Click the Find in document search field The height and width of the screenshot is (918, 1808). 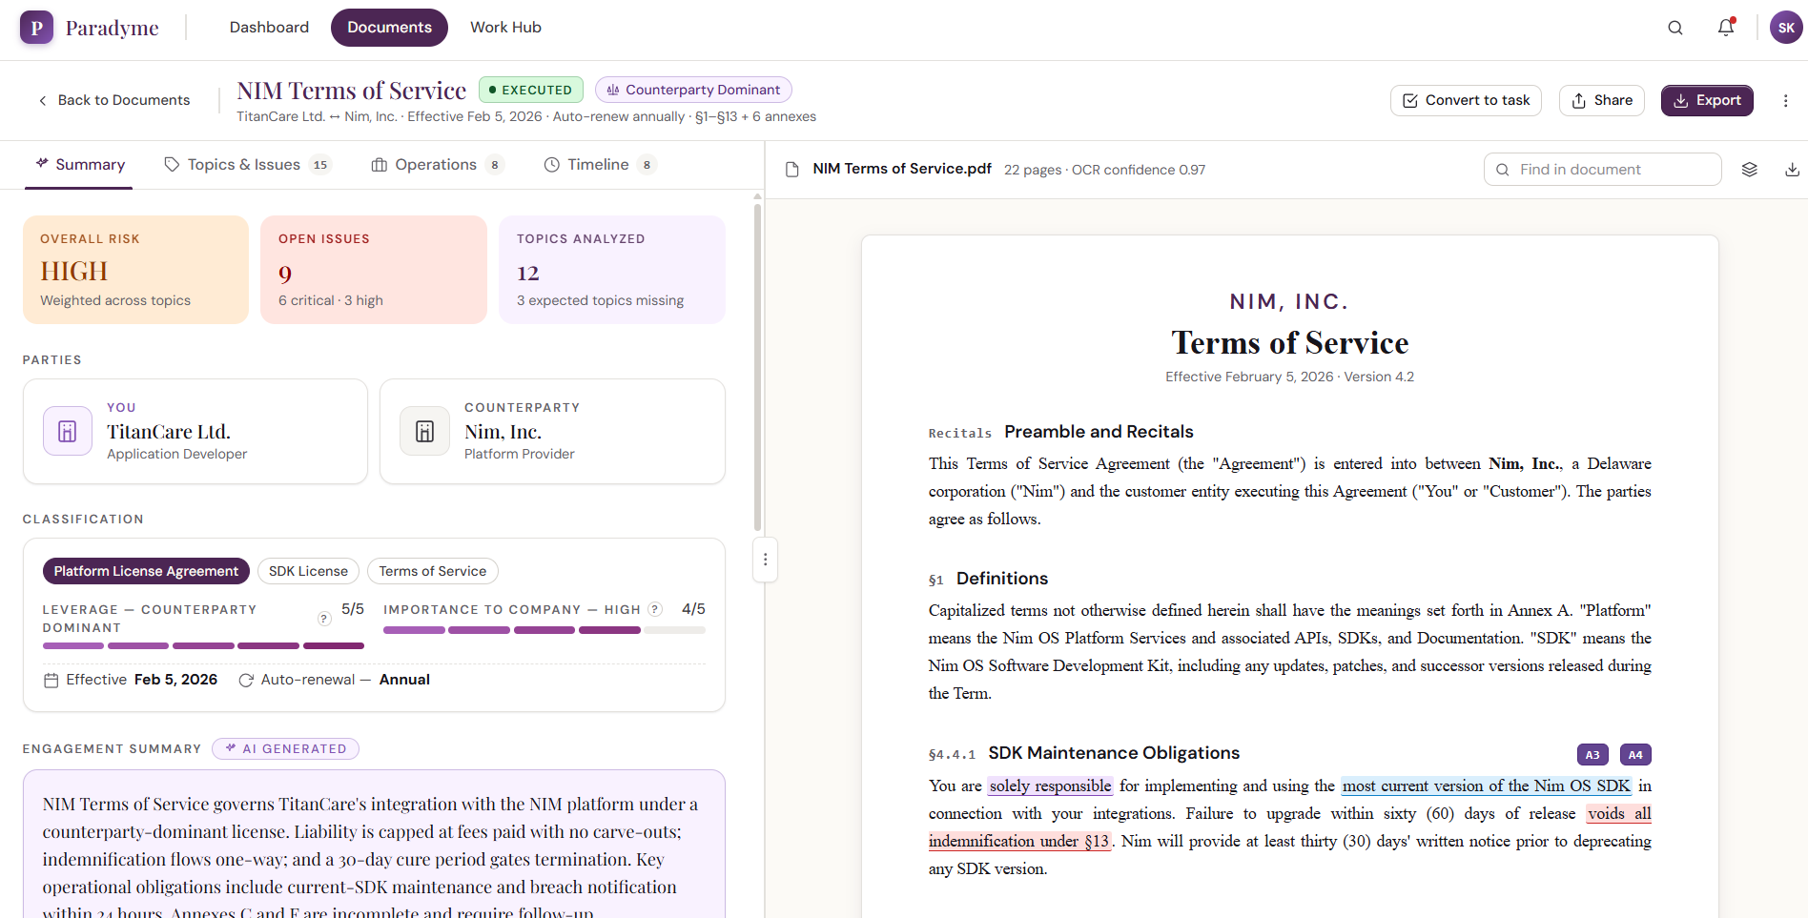(1603, 170)
